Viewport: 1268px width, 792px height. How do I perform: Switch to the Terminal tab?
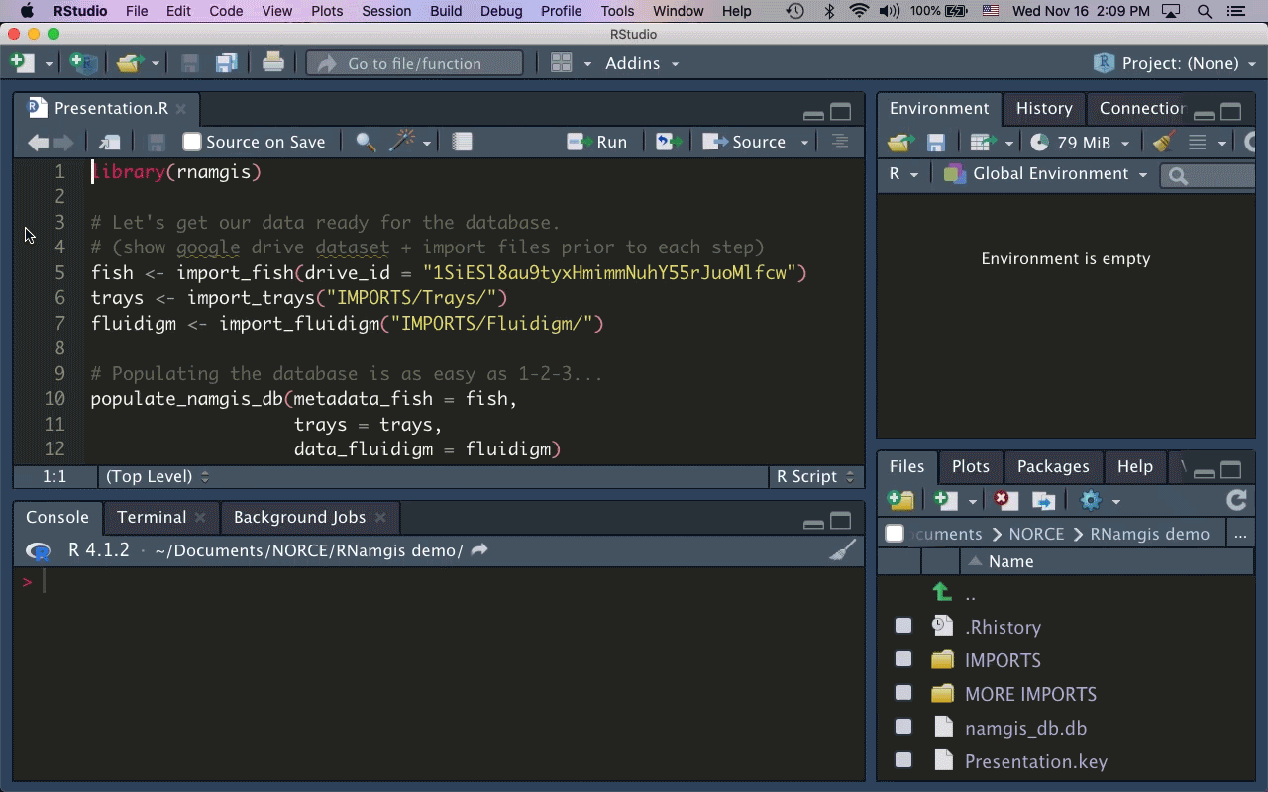tap(152, 517)
